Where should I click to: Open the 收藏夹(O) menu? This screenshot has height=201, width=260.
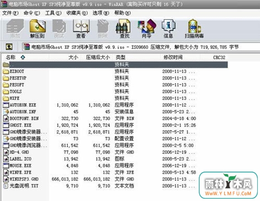[x=77, y=13]
